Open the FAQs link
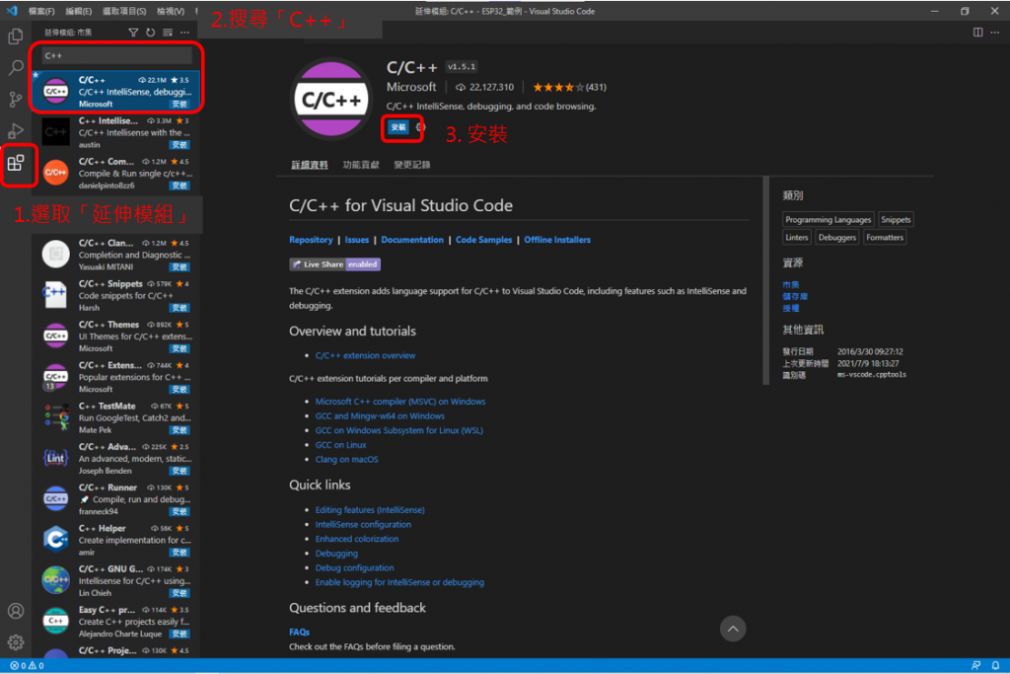Viewport: 1010px width, 674px height. coord(300,633)
